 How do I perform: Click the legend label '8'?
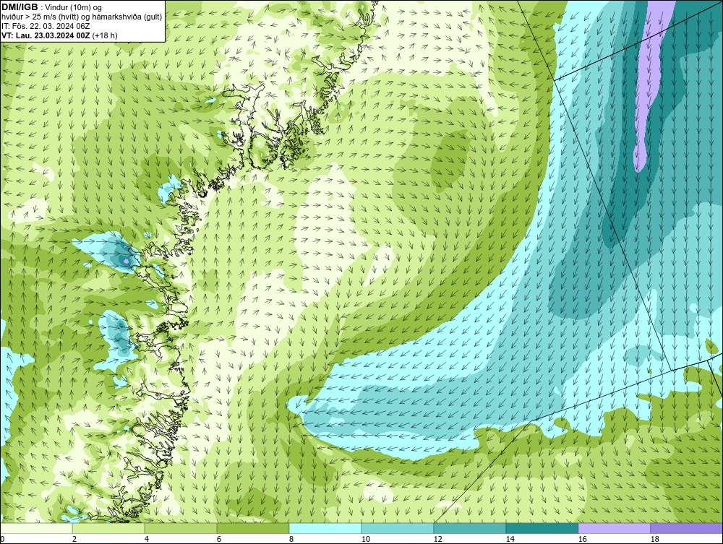click(x=291, y=539)
